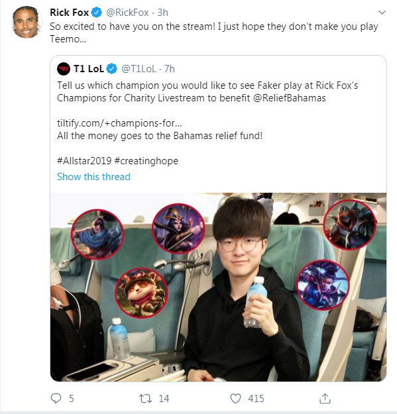Viewport: 397px width, 414px height.
Task: Retweet using the retweet arrows icon
Action: click(x=145, y=398)
